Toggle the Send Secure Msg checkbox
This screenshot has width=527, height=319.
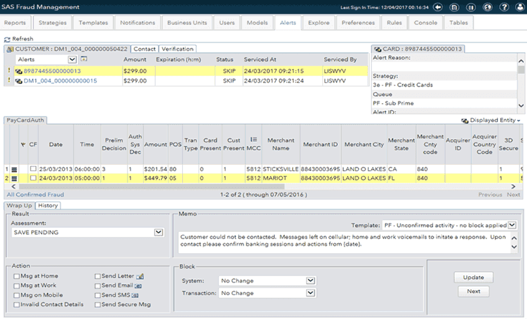point(98,305)
